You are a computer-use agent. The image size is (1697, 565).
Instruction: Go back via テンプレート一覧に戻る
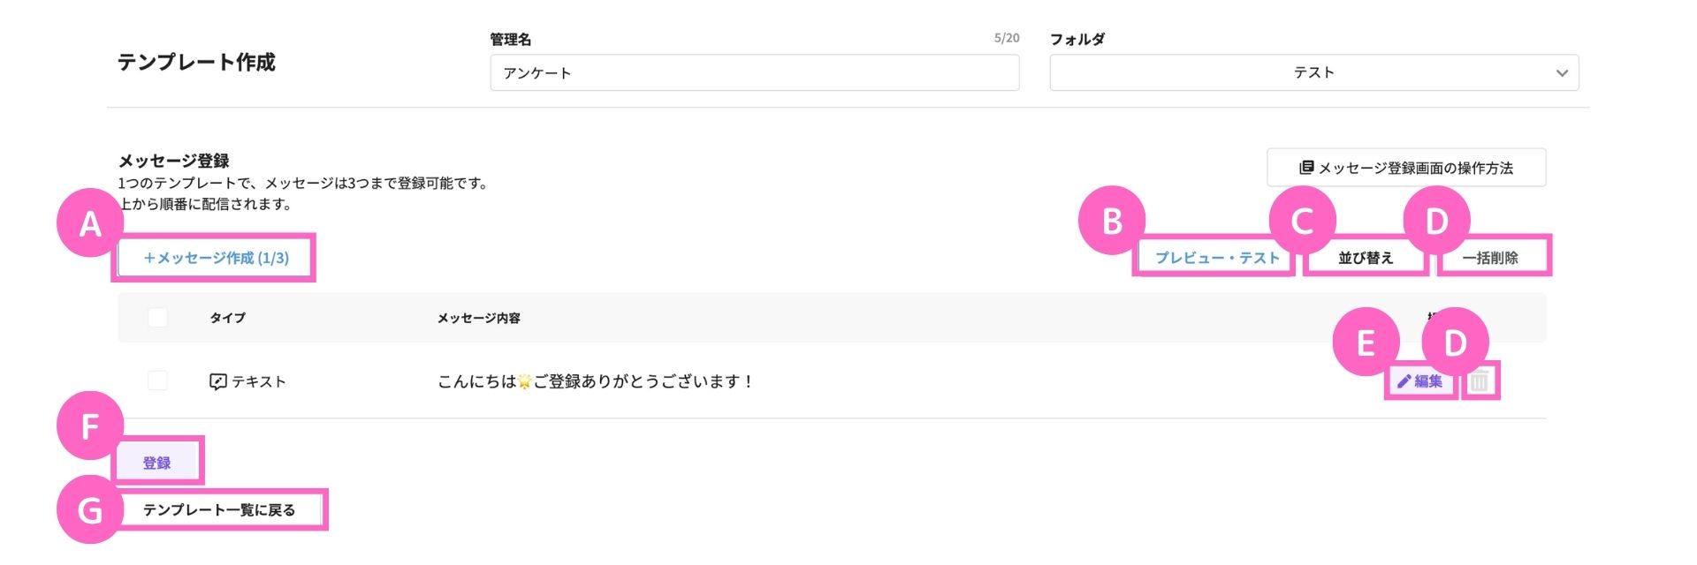pos(219,510)
